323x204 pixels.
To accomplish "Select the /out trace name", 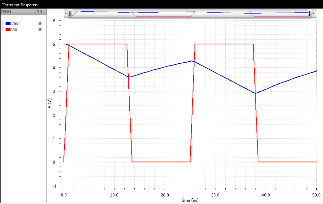I will click(16, 24).
